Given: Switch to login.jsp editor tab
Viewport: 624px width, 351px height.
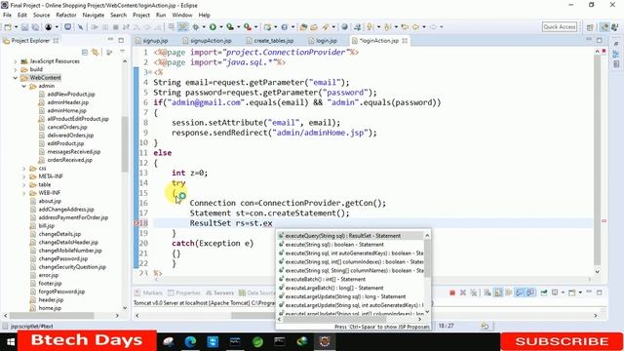Looking at the screenshot, I should click(323, 41).
